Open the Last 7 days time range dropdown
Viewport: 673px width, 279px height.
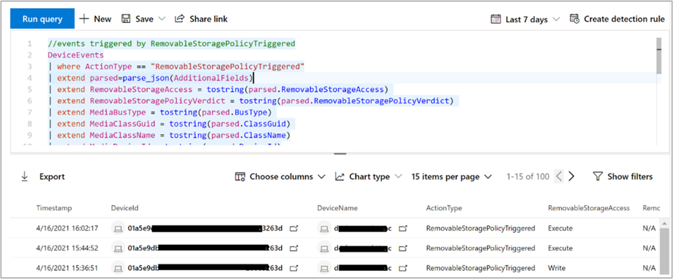click(x=525, y=19)
